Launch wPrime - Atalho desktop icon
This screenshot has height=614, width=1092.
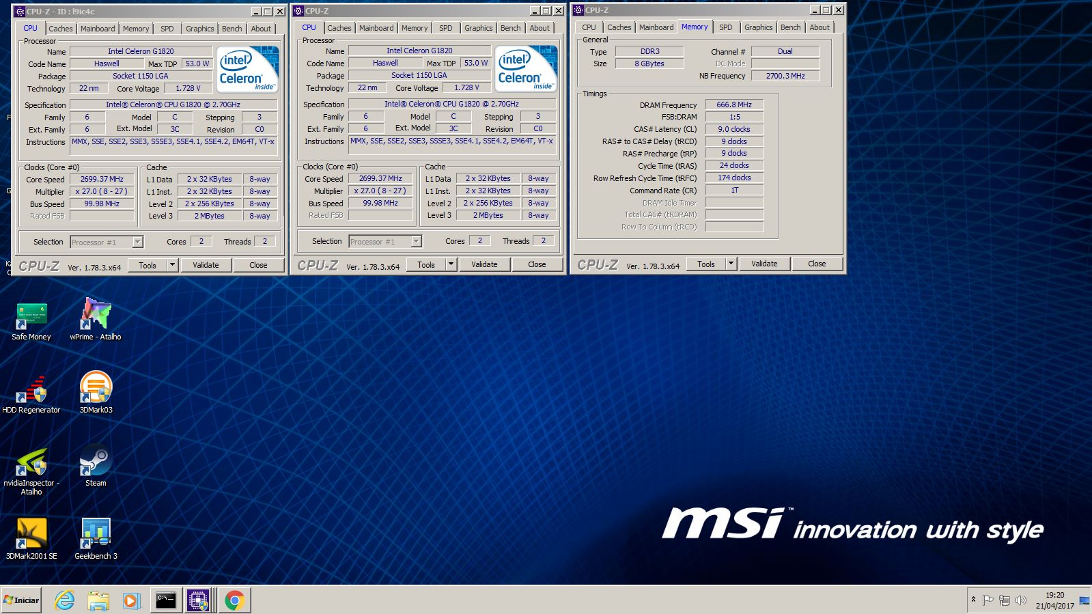(x=96, y=320)
